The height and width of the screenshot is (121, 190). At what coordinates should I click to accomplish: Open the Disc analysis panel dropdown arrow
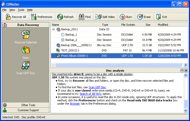(x=182, y=71)
